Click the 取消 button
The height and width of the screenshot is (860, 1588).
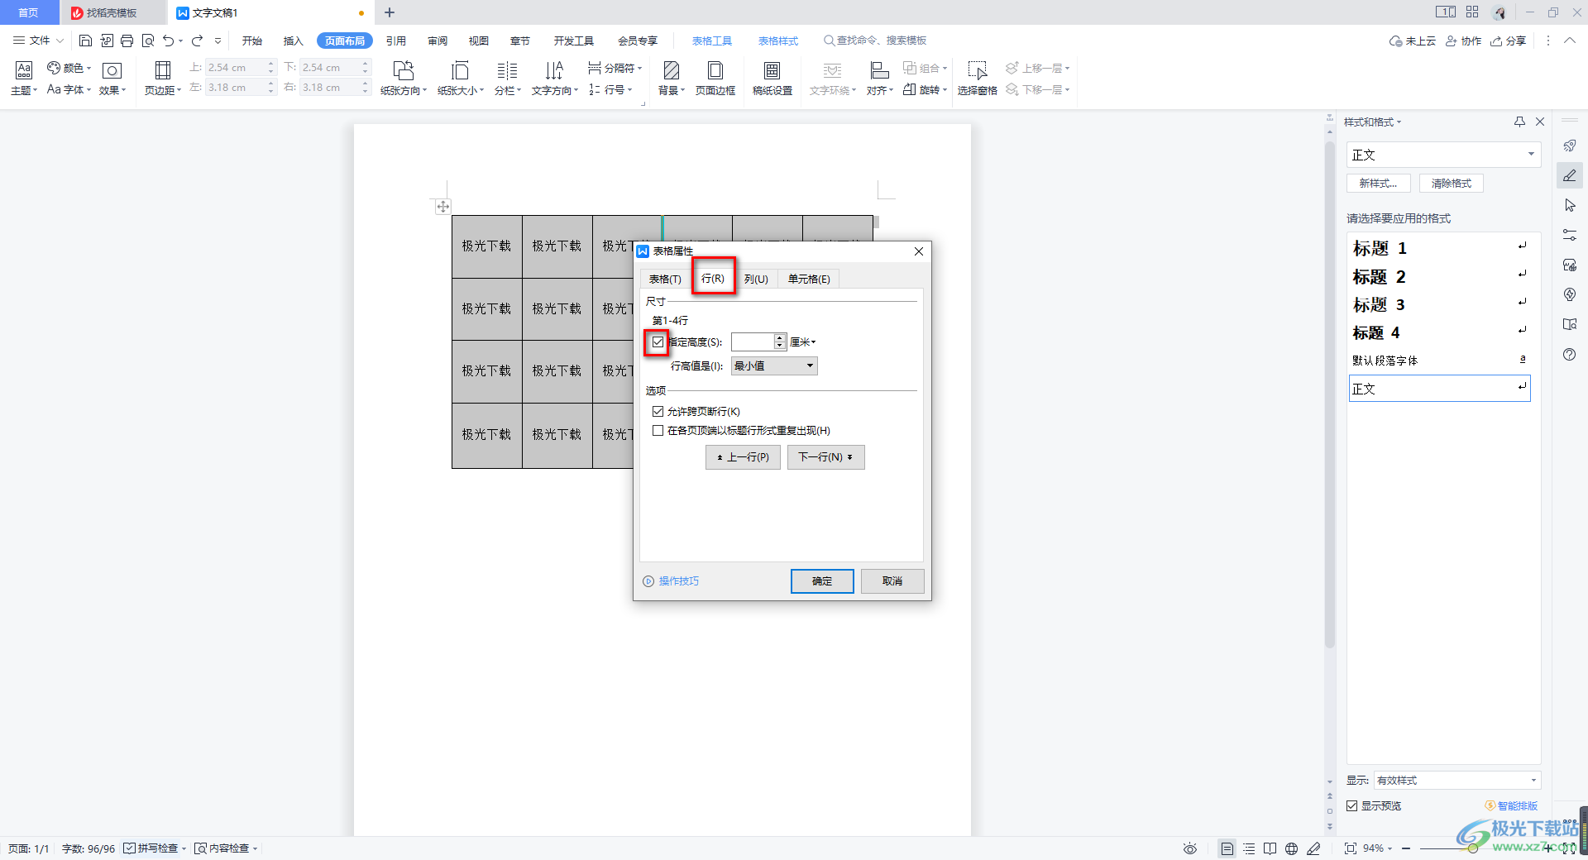(x=892, y=581)
